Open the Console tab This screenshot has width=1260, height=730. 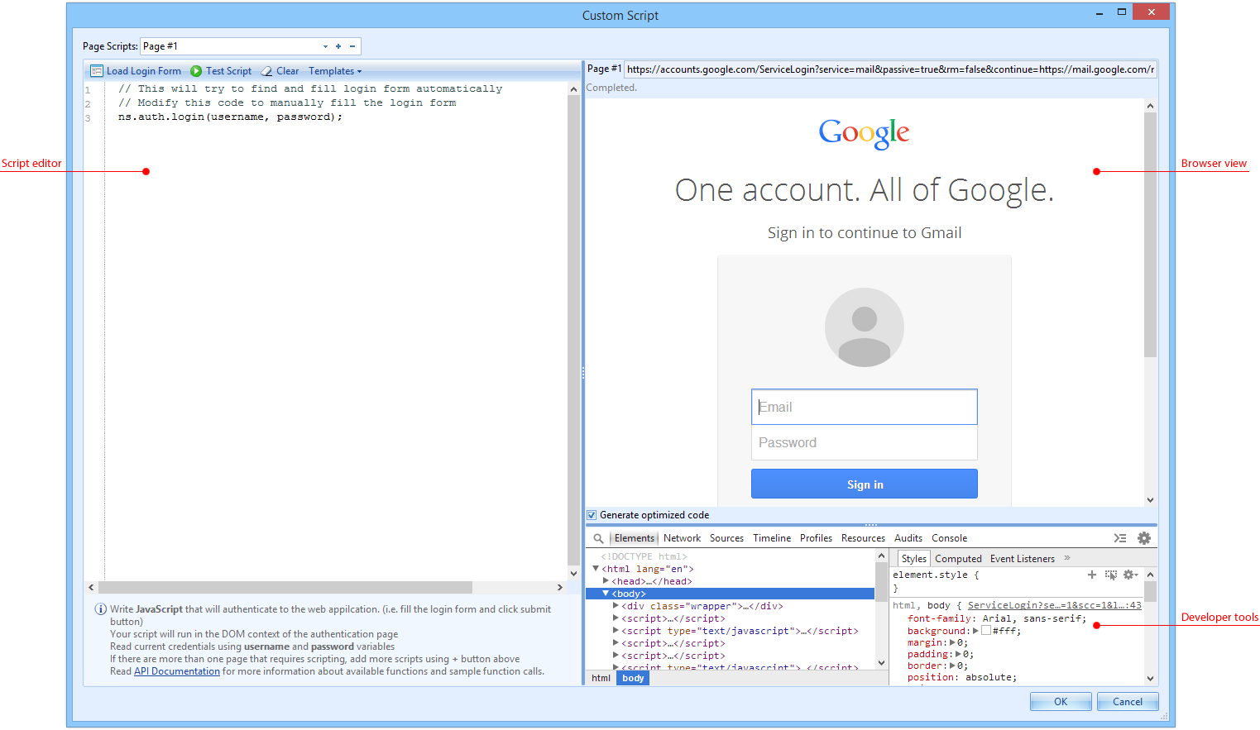click(x=949, y=538)
